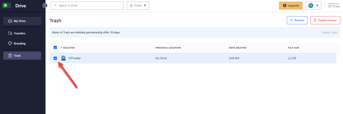Click the OIP.webp image file icon
This screenshot has height=114, width=343.
(64, 58)
